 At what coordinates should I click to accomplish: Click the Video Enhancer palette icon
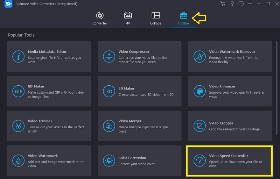point(199,91)
